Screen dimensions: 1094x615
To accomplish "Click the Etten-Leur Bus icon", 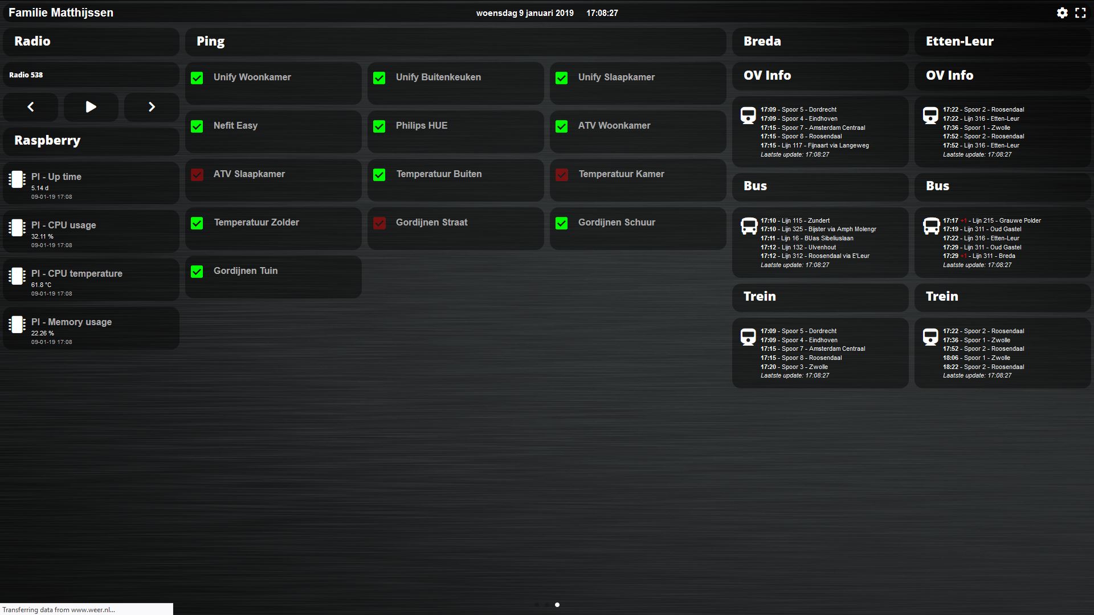I will pyautogui.click(x=930, y=226).
